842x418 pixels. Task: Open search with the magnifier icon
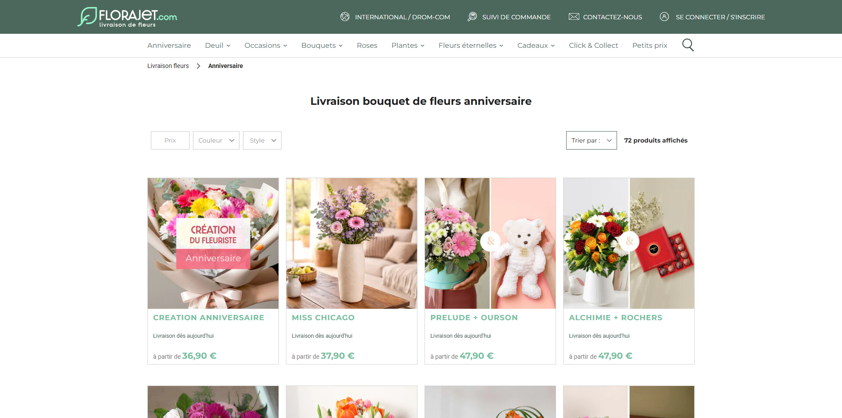tap(688, 45)
